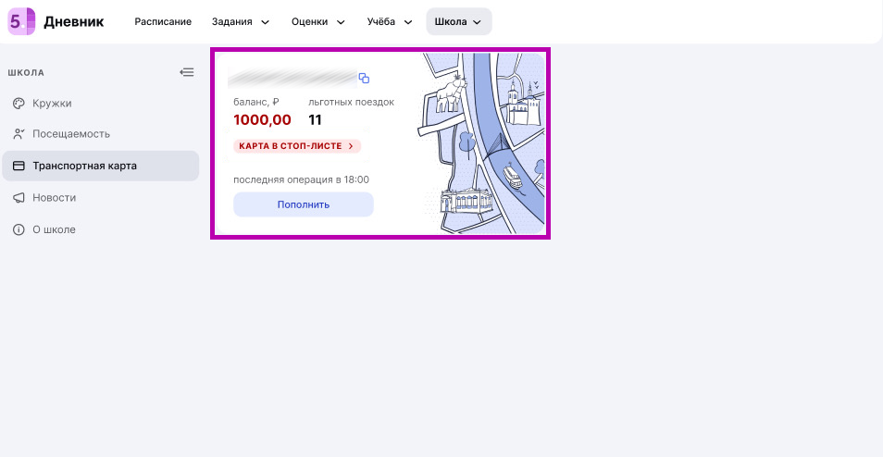Click the льготных поездок count 11
The width and height of the screenshot is (883, 457).
click(x=315, y=120)
